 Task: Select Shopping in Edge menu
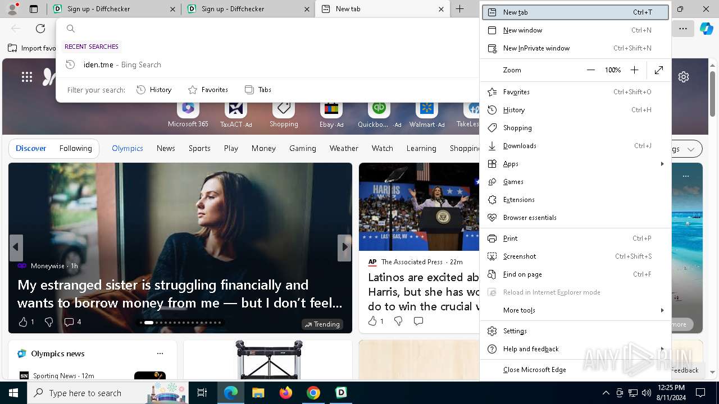pyautogui.click(x=575, y=128)
